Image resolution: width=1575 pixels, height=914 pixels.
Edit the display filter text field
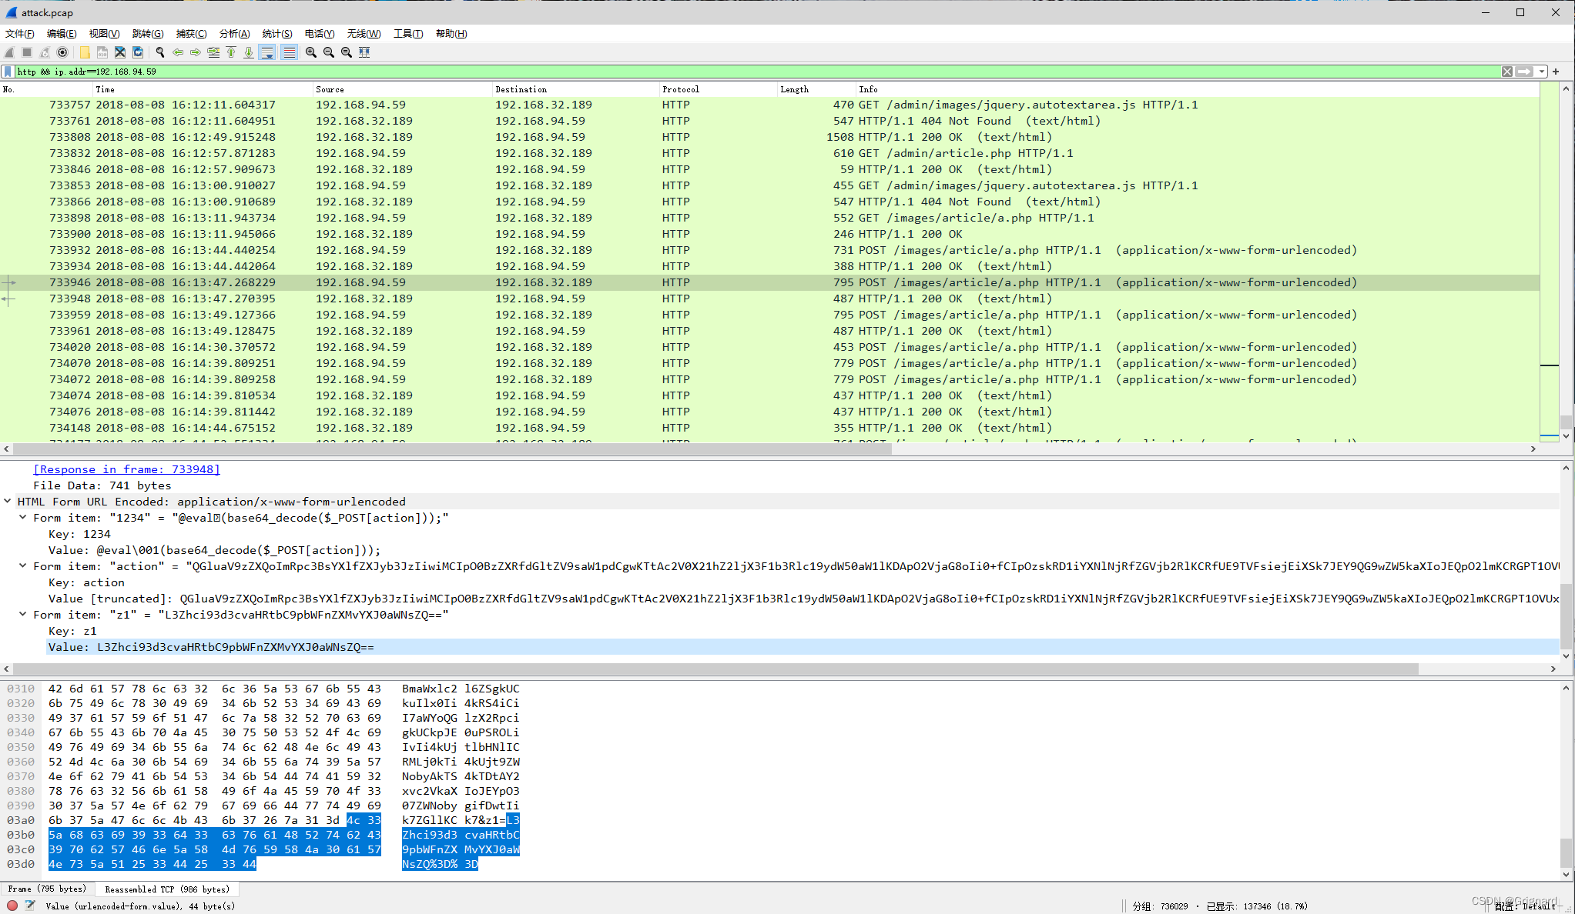click(x=756, y=72)
